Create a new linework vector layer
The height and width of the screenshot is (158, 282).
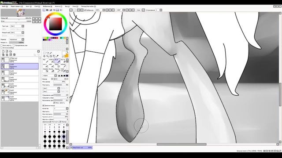click(7, 51)
